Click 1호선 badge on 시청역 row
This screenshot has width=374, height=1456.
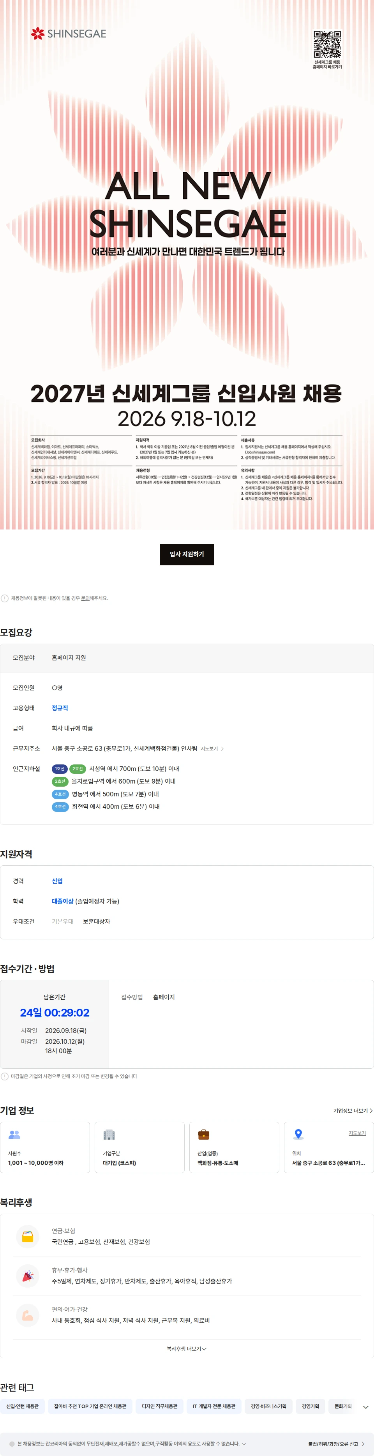59,769
